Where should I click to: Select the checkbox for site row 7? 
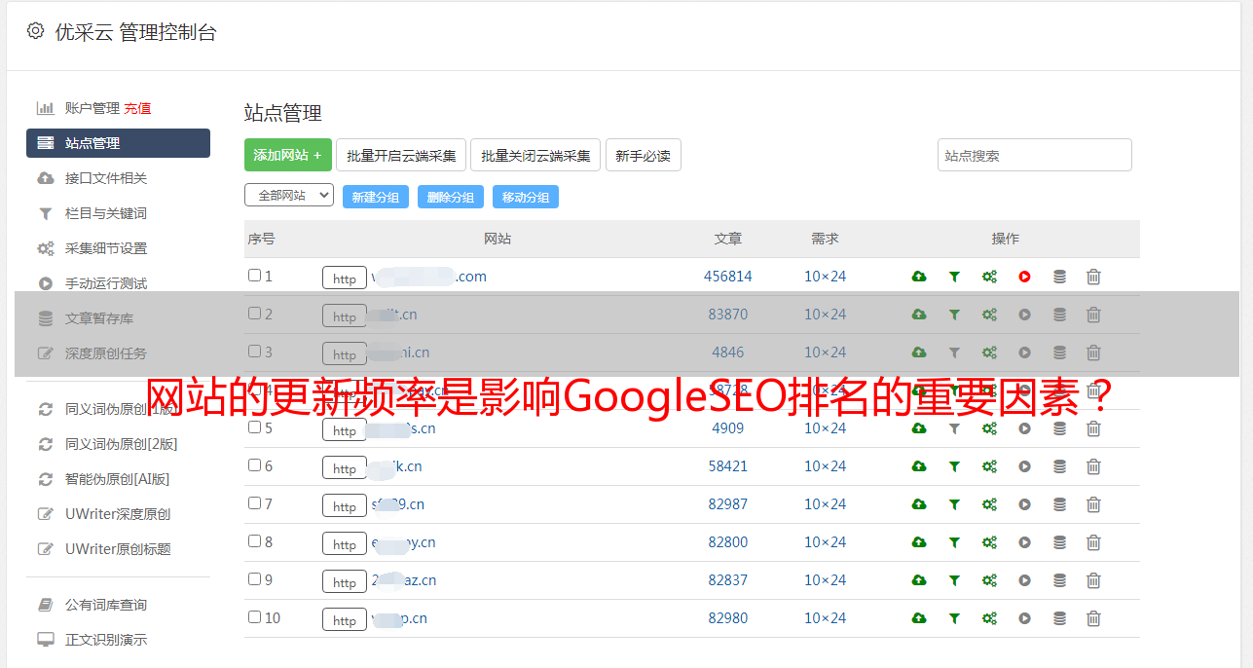pos(254,503)
